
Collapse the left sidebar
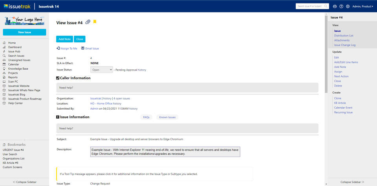(x=24, y=182)
